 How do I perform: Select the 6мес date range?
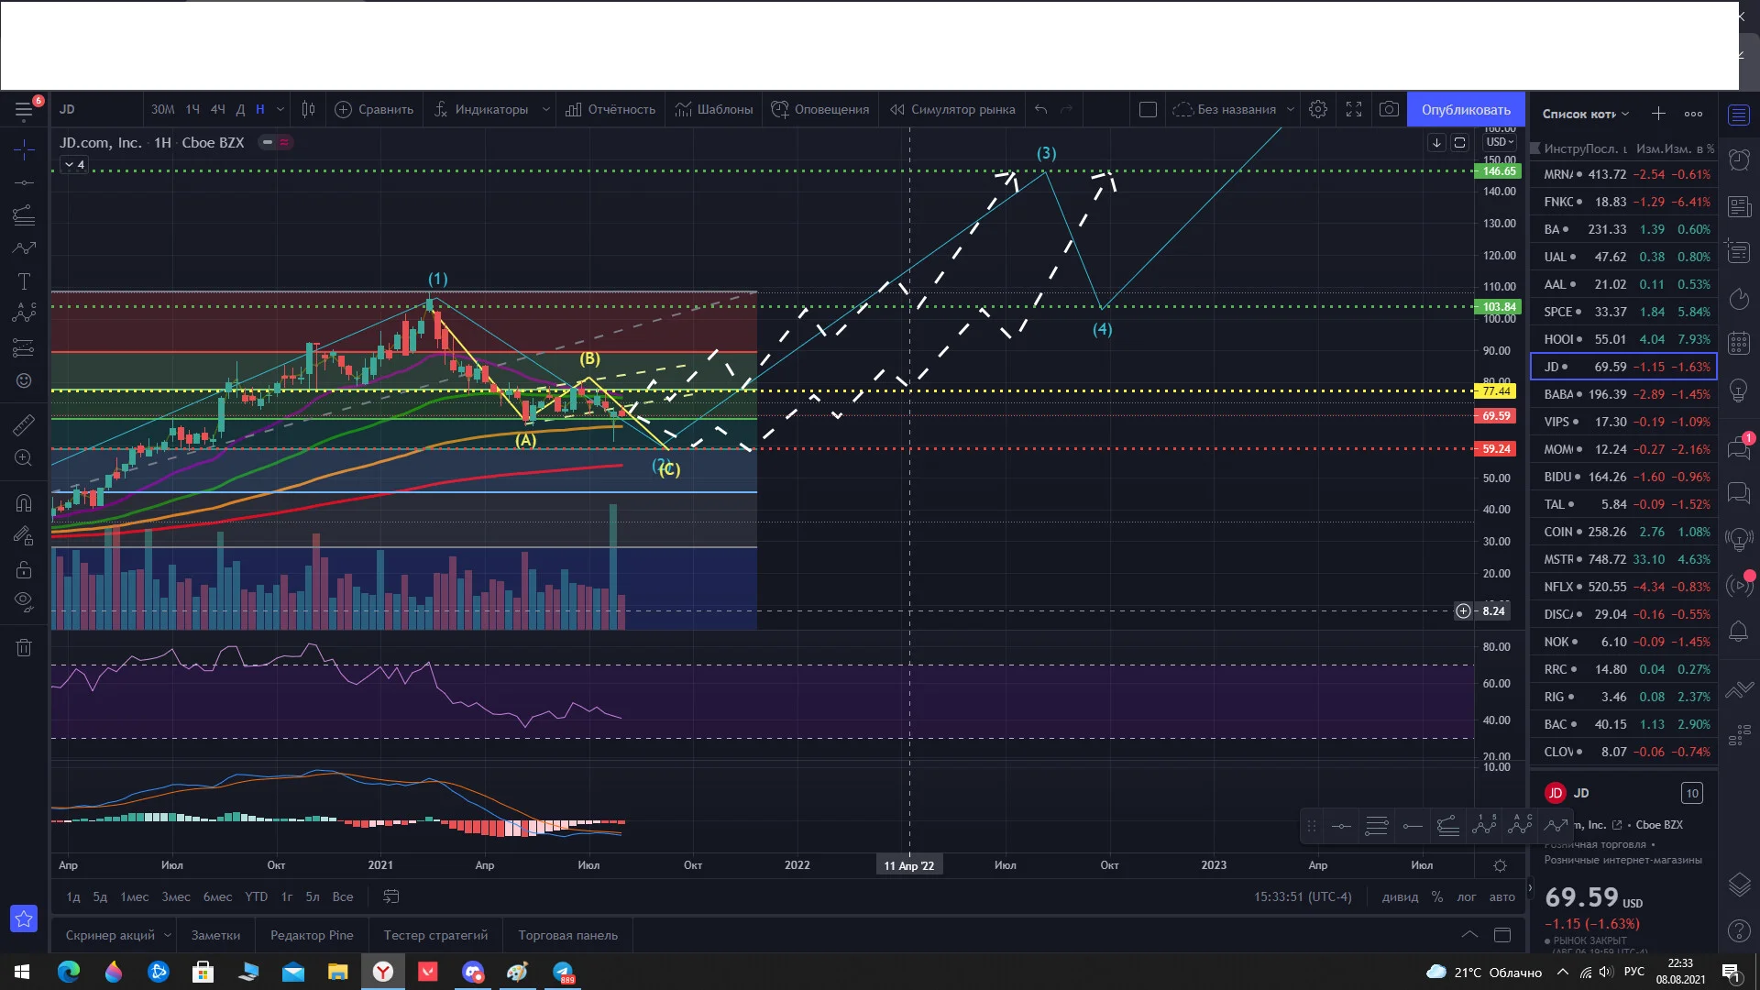pyautogui.click(x=217, y=896)
